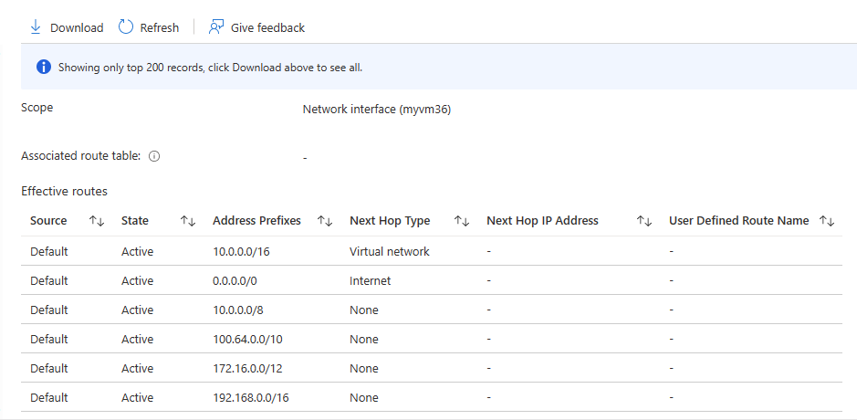This screenshot has height=420, width=857.
Task: Sort by User Defined Route Name arrows
Action: 827,221
